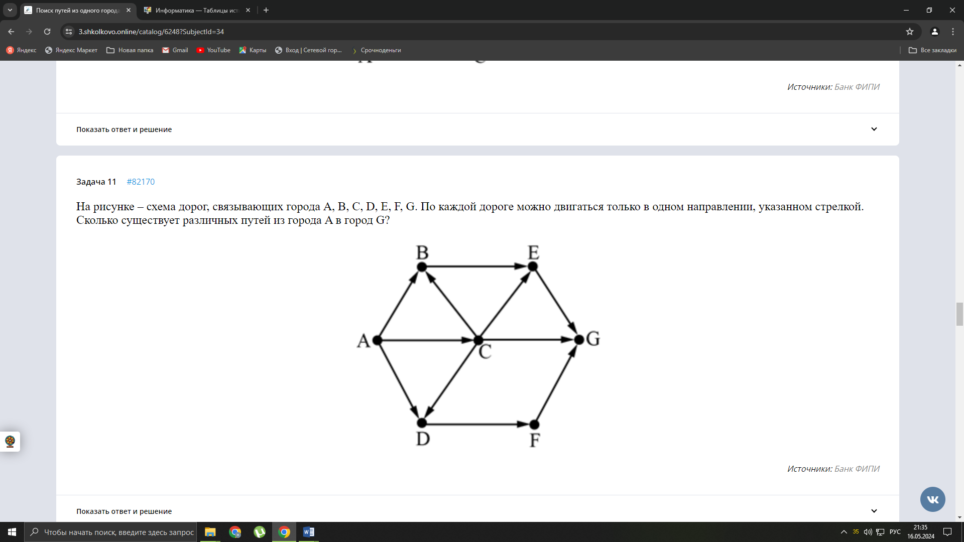
Task: Click the chevron in Задача 11's answer row
Action: pos(874,511)
